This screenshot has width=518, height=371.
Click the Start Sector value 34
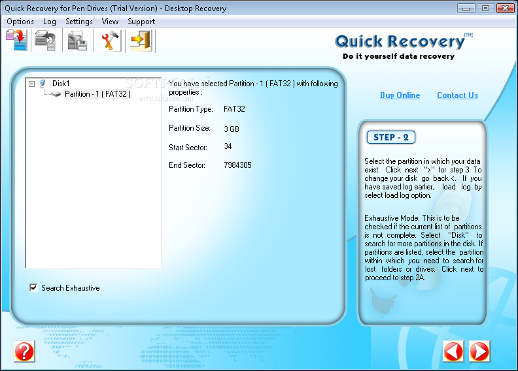228,146
